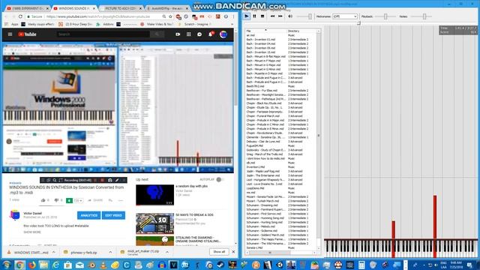Viewport: 480px width, 270px height.
Task: Sort the list by File column
Action: [x=265, y=31]
